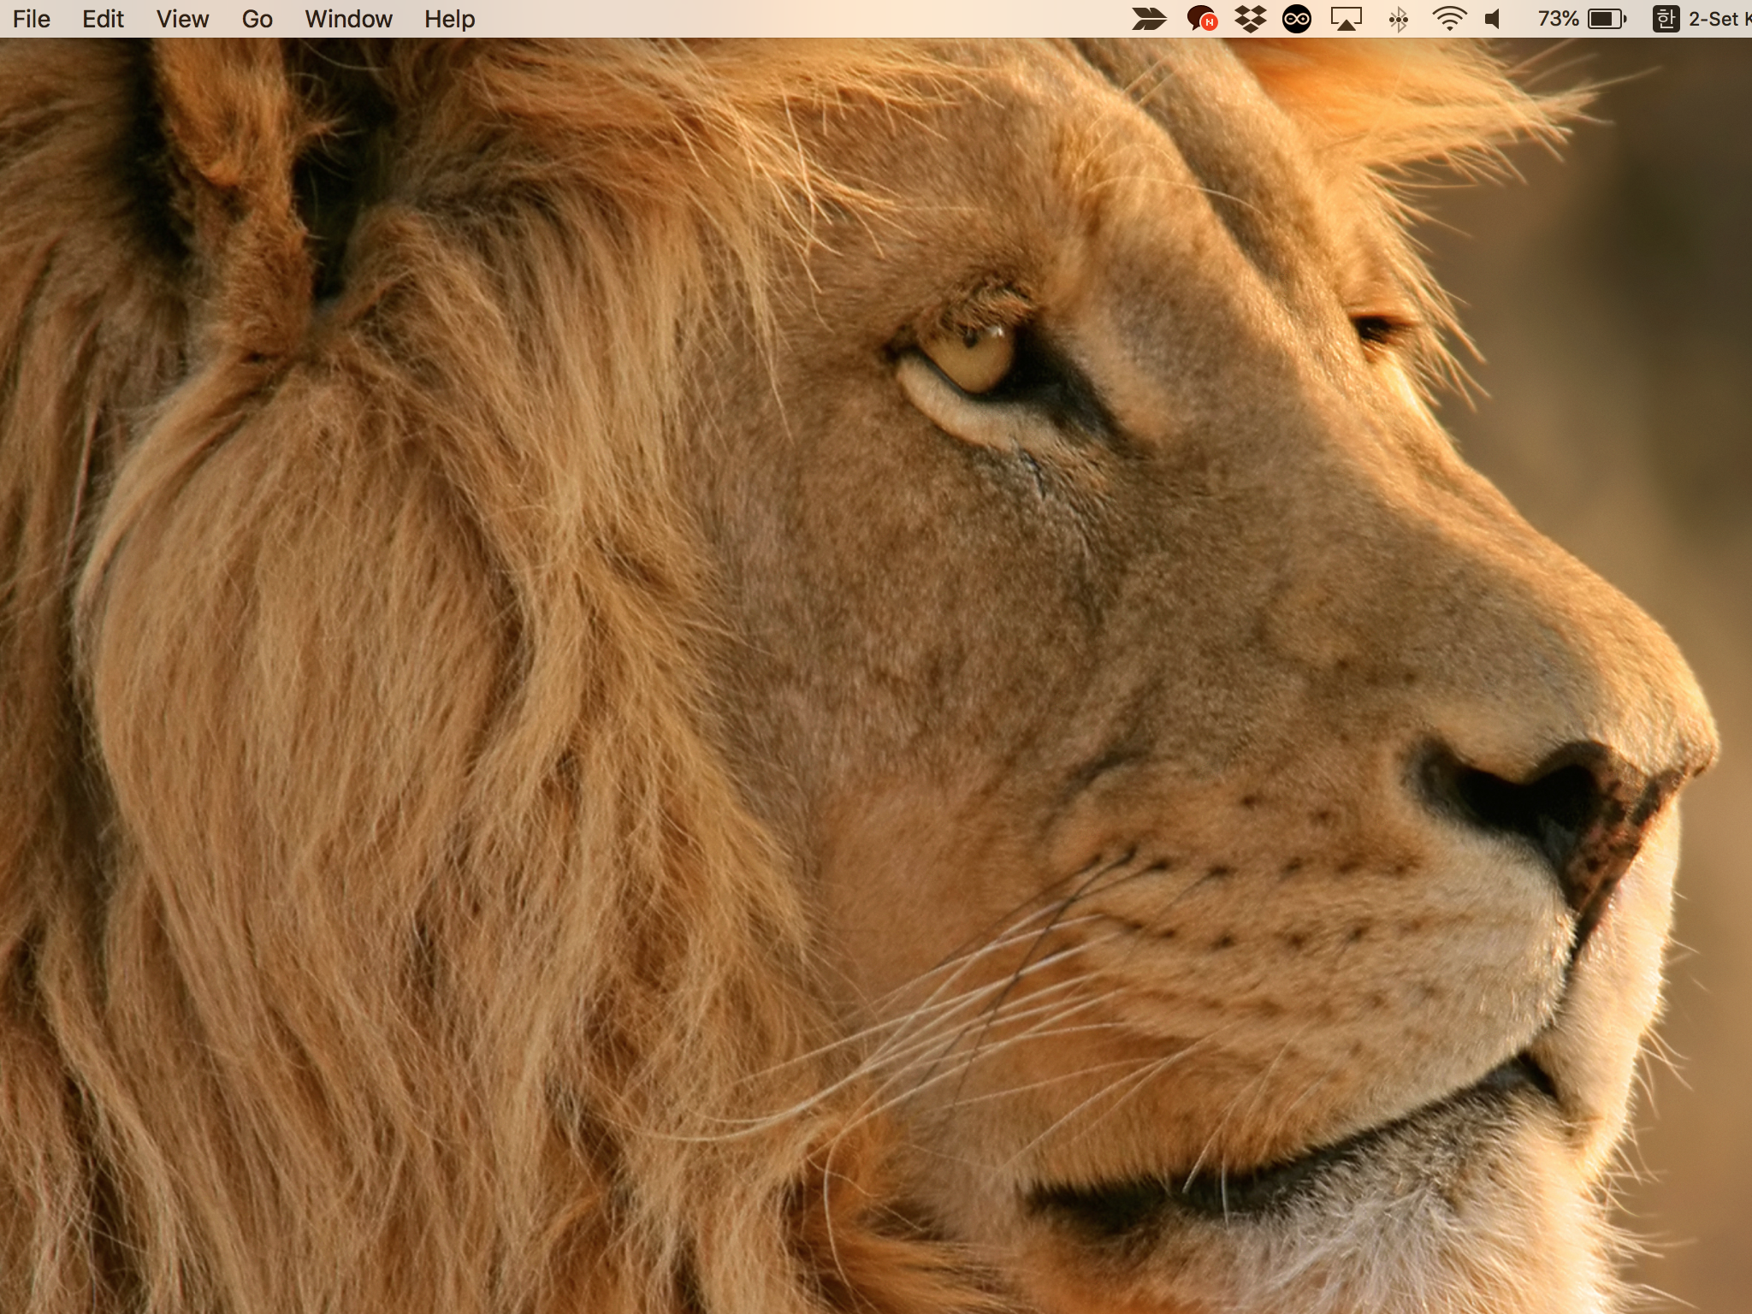This screenshot has width=1752, height=1314.
Task: Open the File menu
Action: [32, 19]
